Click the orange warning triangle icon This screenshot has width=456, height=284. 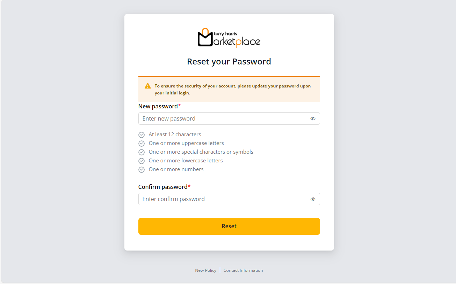coord(148,86)
